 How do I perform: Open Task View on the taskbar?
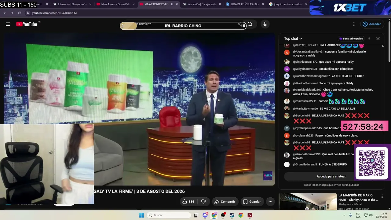196,215
